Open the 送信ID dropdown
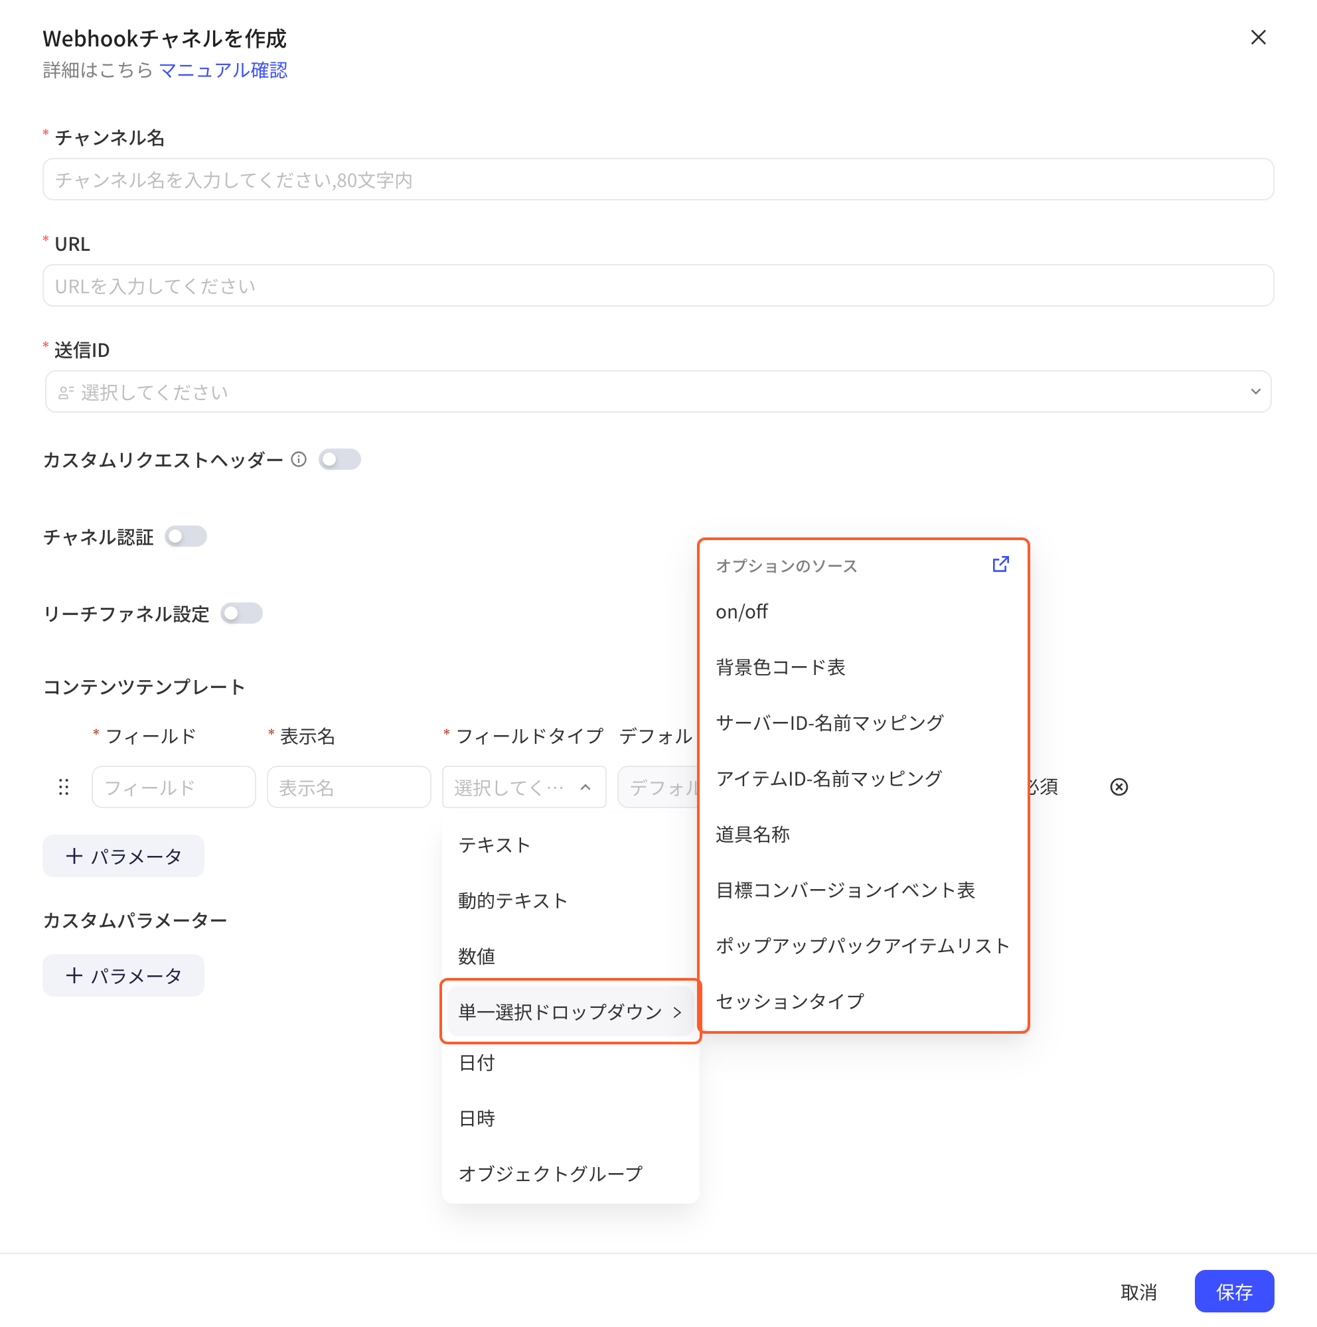This screenshot has width=1317, height=1327. click(657, 391)
